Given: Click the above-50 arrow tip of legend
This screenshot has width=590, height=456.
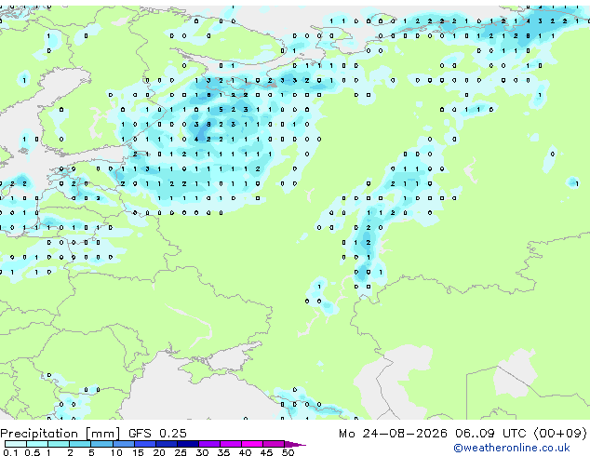Looking at the screenshot, I should point(295,444).
